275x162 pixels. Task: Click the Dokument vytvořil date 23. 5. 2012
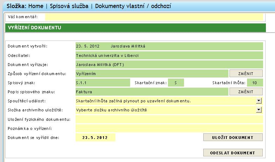point(88,46)
